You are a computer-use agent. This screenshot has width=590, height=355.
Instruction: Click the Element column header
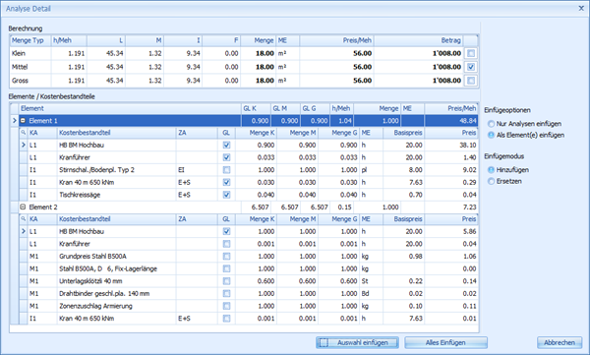[x=130, y=108]
